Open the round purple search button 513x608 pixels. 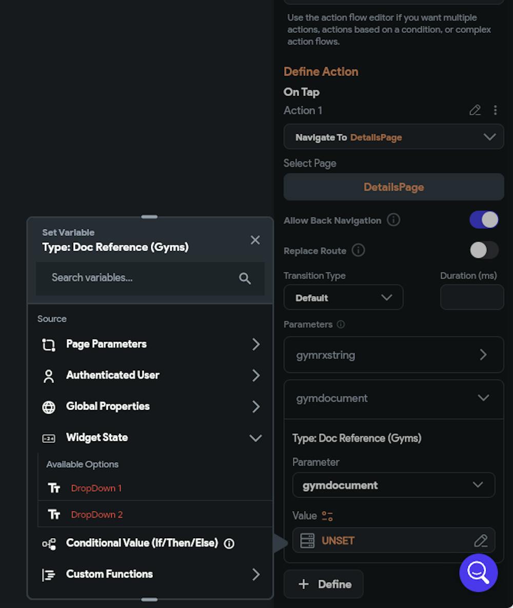pyautogui.click(x=478, y=573)
